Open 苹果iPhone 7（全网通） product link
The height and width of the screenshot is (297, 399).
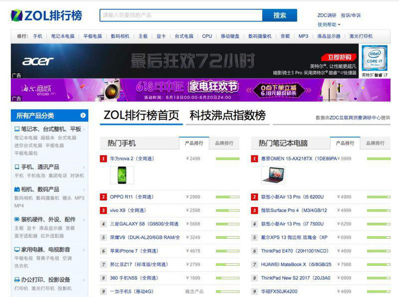click(134, 251)
